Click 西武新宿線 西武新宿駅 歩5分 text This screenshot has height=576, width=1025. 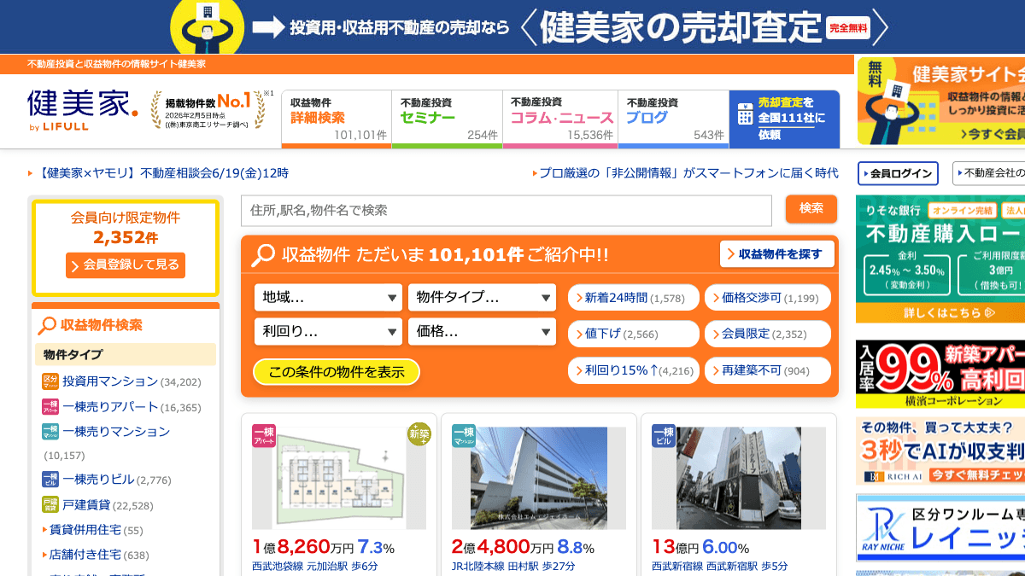(x=719, y=567)
